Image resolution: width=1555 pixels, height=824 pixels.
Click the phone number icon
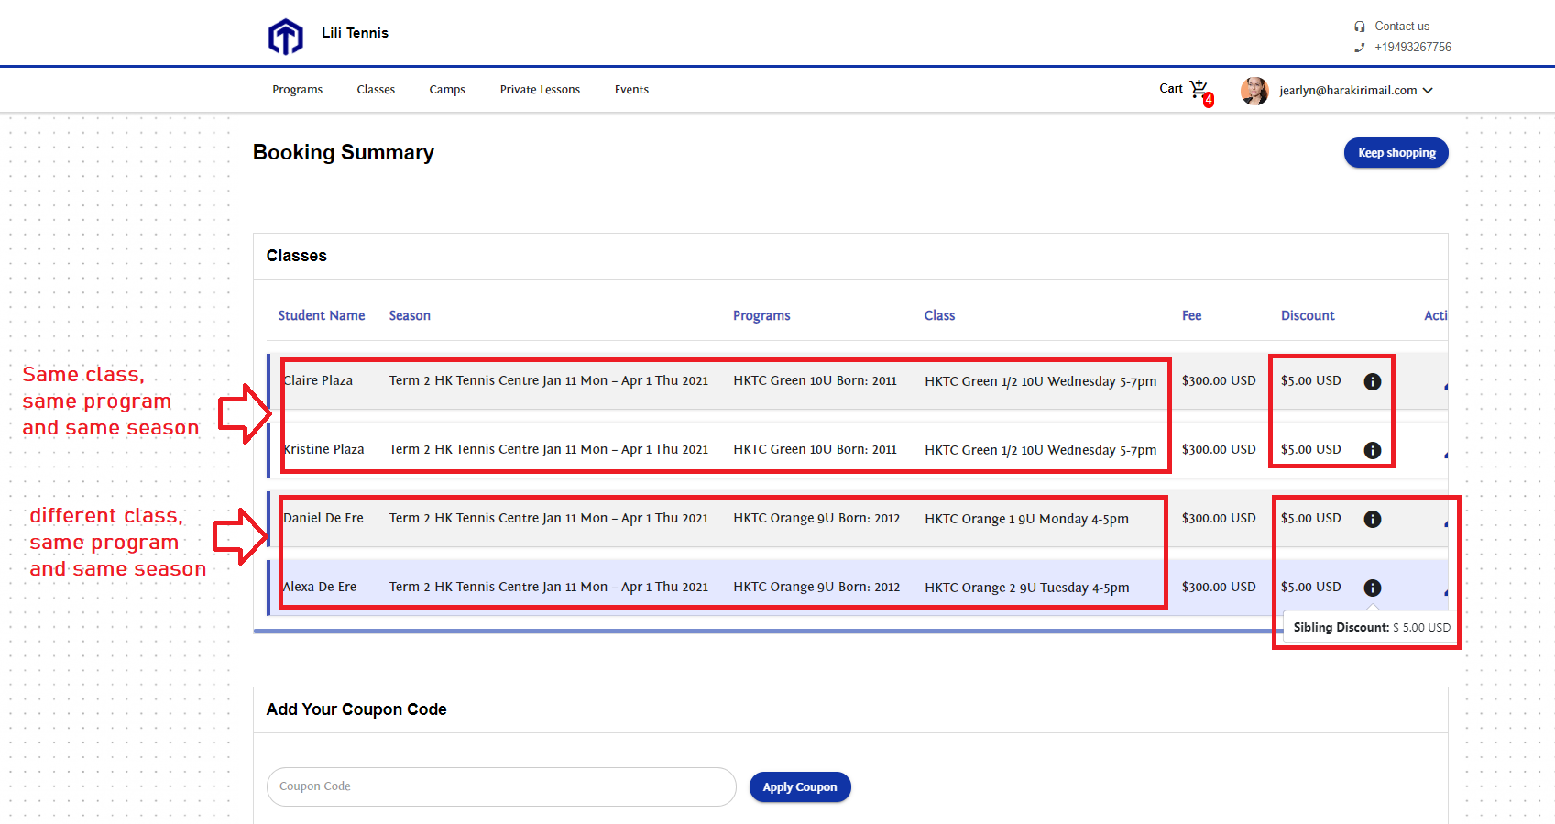point(1360,48)
